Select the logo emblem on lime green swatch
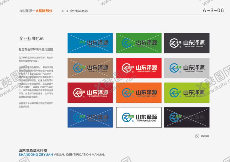This screenshot has width=230, height=162. point(174,93)
